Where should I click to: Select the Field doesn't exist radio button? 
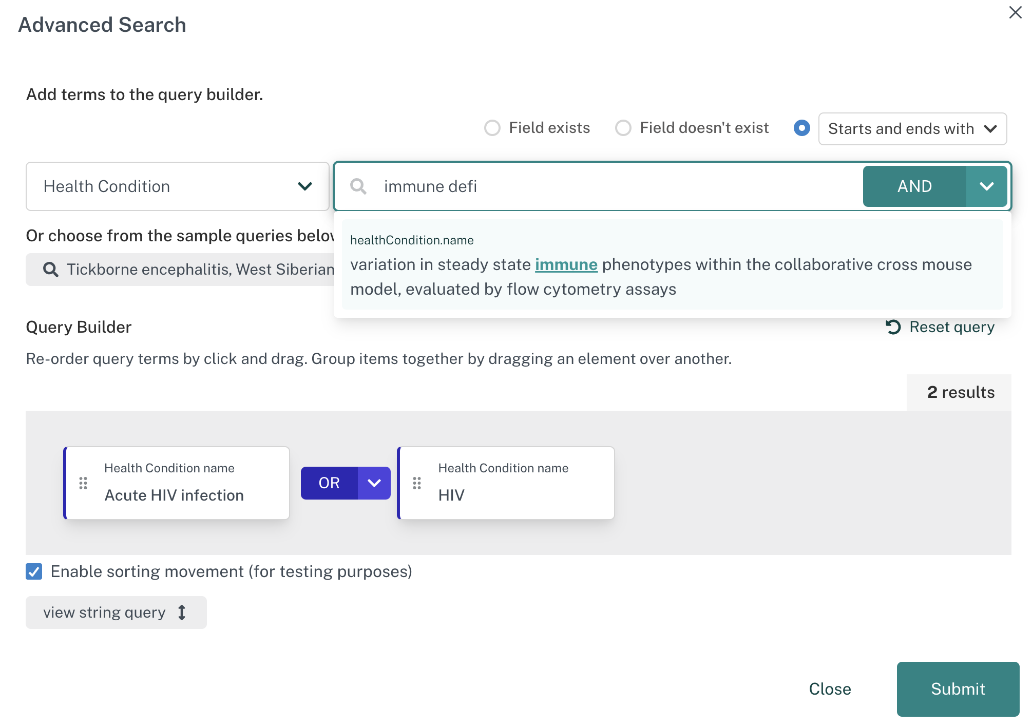coord(623,128)
